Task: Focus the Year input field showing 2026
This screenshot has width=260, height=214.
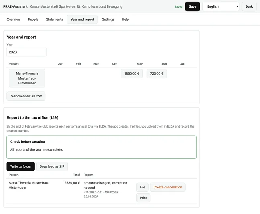Action: [x=26, y=52]
